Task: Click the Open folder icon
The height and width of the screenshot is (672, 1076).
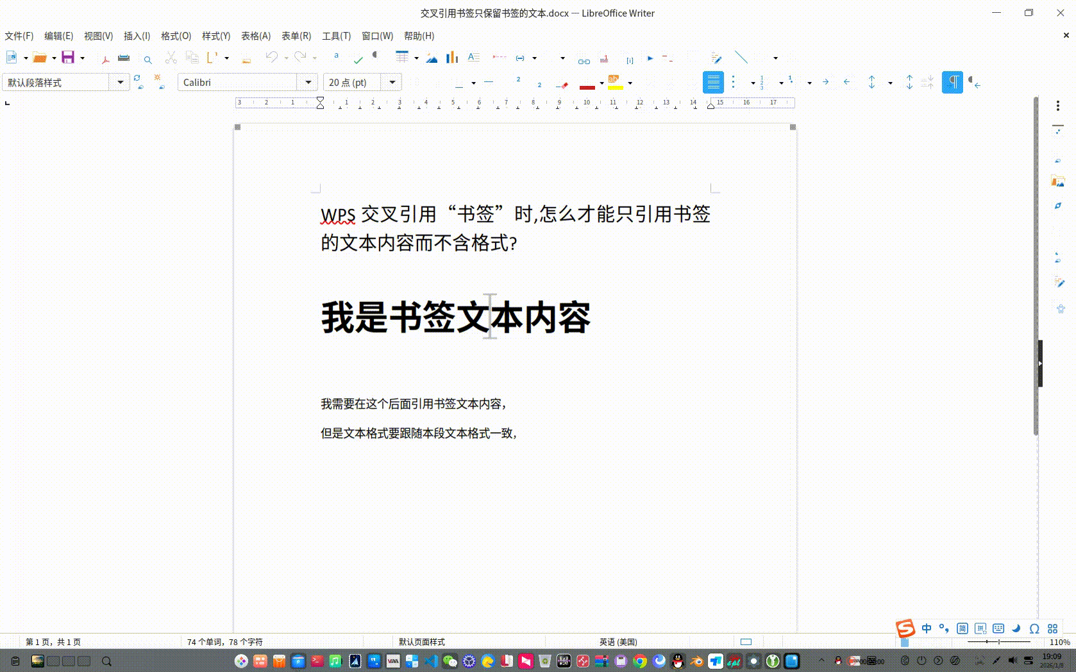Action: click(x=40, y=58)
